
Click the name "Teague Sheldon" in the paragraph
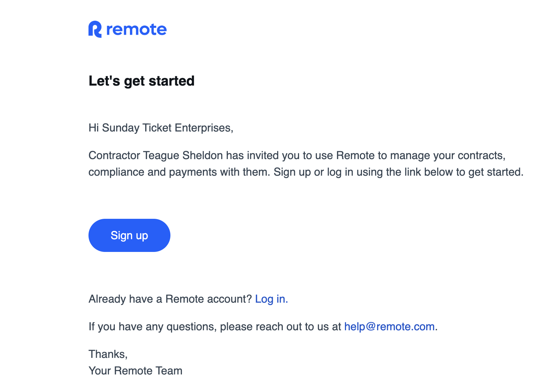click(x=183, y=155)
